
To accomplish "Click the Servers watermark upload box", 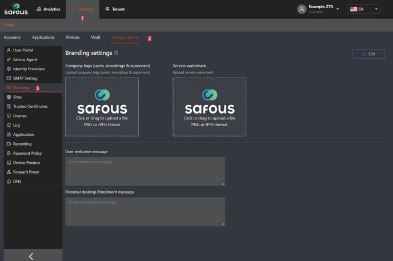I will (x=209, y=107).
